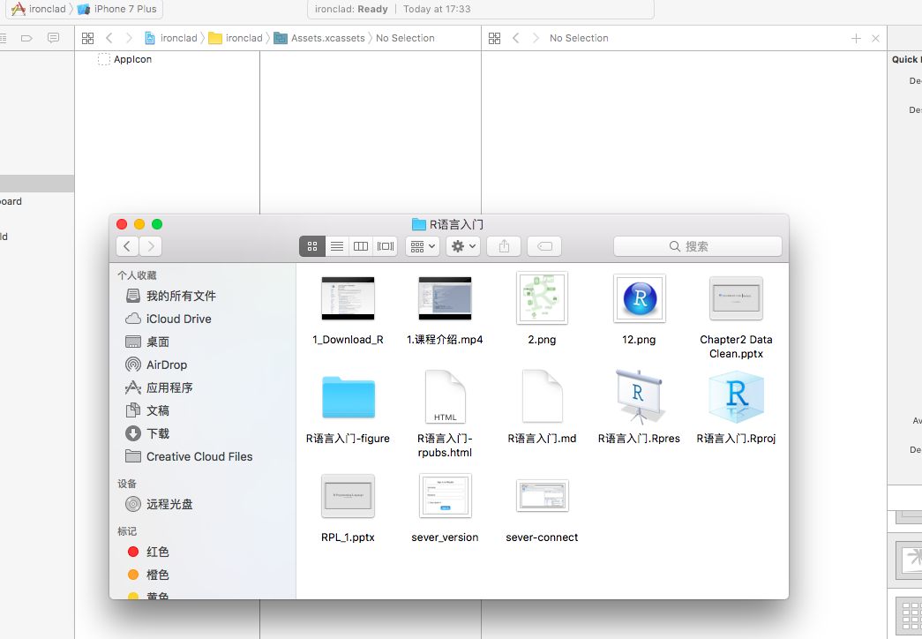This screenshot has height=639, width=922.
Task: Switch Finder to list view
Action: [x=337, y=246]
